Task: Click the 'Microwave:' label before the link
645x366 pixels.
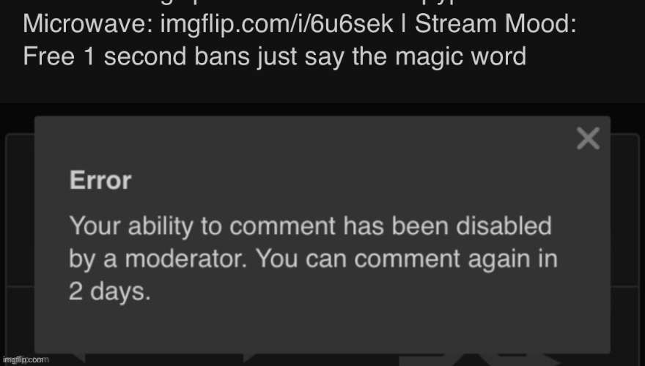Action: click(88, 24)
